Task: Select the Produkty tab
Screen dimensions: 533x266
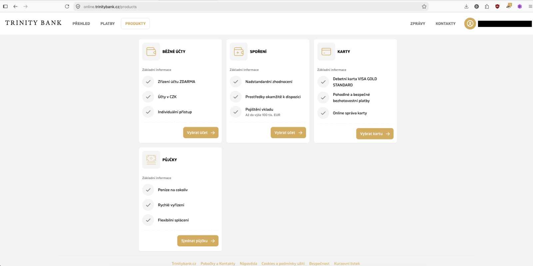Action: point(135,24)
